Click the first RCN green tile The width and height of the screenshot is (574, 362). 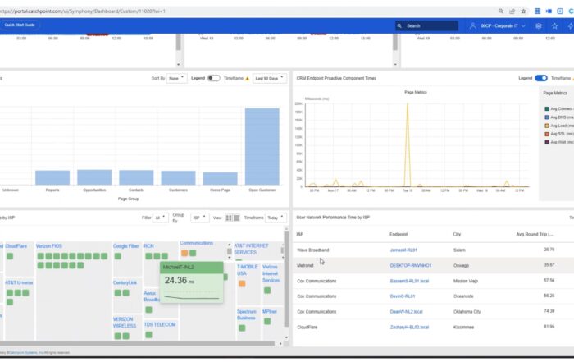pyautogui.click(x=148, y=256)
